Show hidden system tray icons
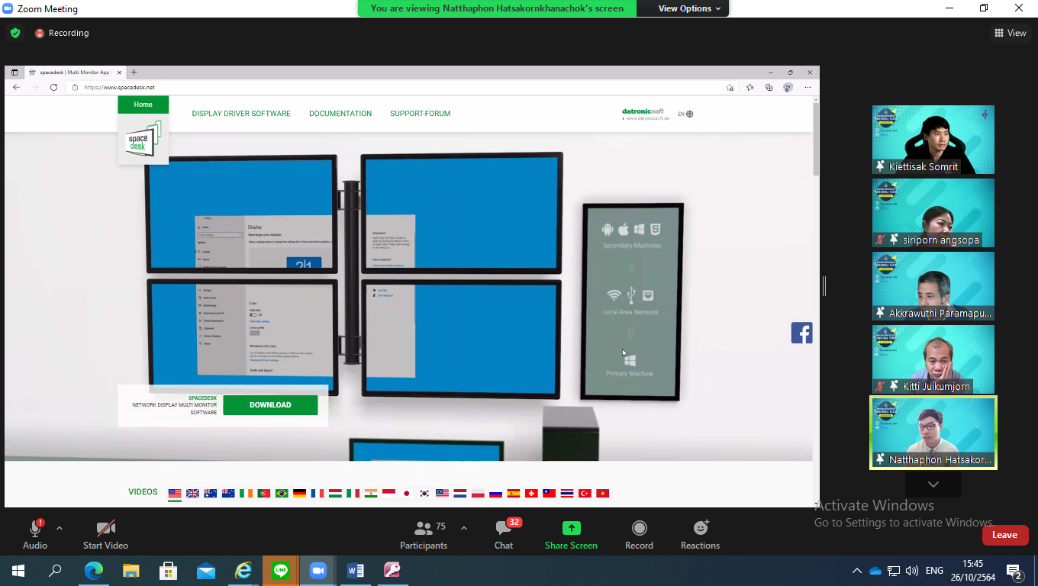The width and height of the screenshot is (1038, 586). click(x=856, y=571)
